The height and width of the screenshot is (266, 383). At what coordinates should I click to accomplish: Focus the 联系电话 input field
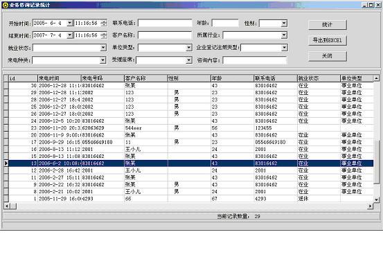165,23
